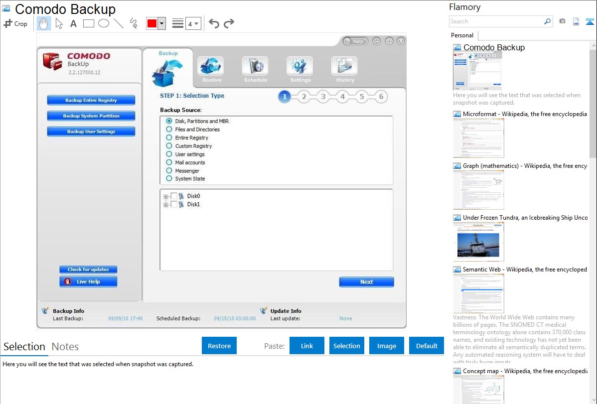Select the freehand scribble tool
Screen dimensions: 597x404
pos(134,23)
